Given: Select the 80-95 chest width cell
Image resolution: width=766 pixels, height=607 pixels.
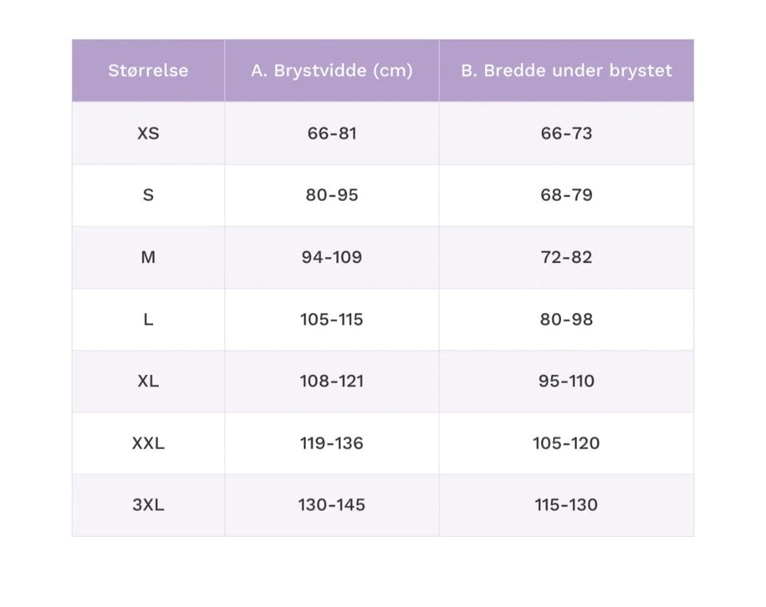Looking at the screenshot, I should coord(332,195).
